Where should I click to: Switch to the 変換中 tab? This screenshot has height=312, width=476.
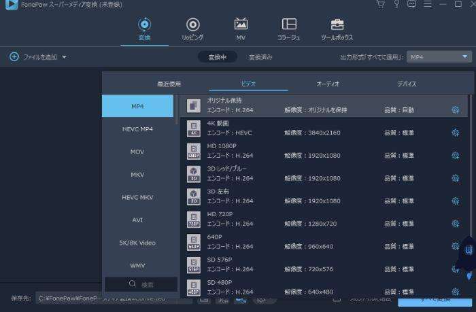coord(218,56)
